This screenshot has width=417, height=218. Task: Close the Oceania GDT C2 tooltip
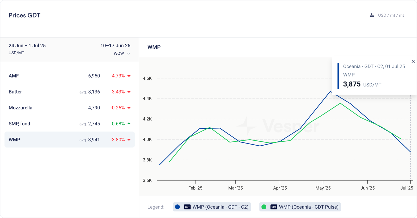413,61
